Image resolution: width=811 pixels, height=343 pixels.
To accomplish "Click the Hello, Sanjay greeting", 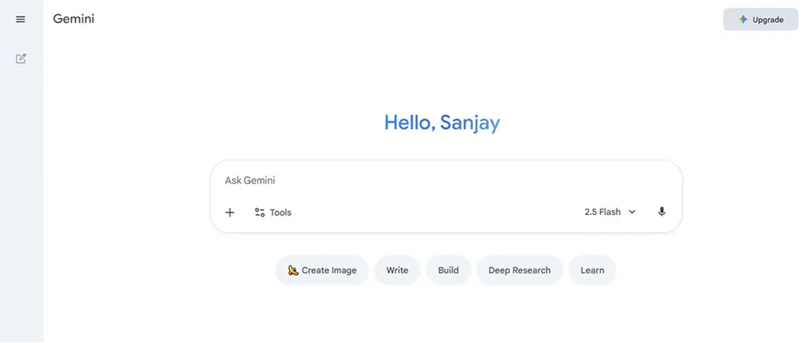I will tap(442, 122).
